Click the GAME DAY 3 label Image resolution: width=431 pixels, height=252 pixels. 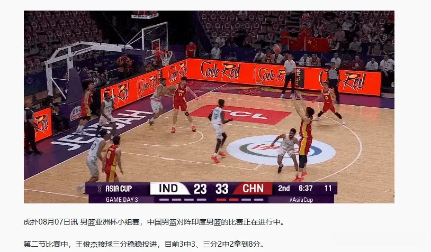122,200
